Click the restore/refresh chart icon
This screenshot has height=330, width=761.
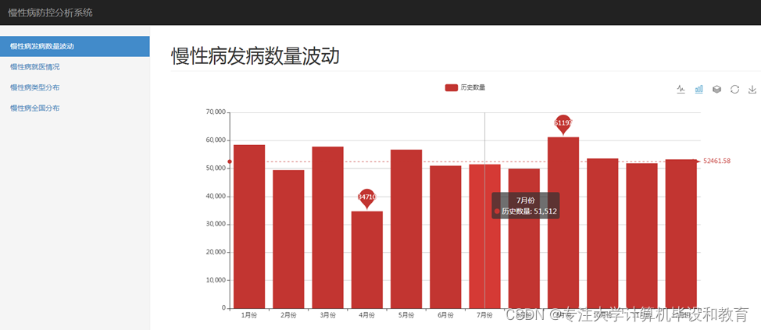point(734,89)
